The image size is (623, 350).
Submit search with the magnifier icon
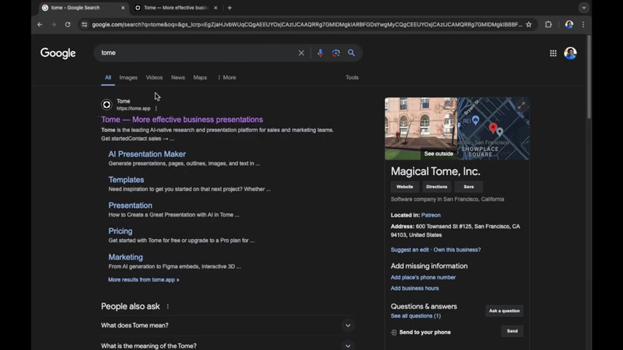tap(352, 52)
